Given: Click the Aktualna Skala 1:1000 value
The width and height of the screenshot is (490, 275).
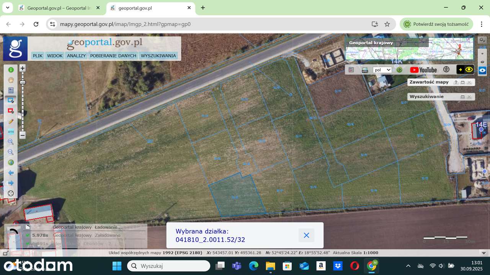Looking at the screenshot, I should (370, 253).
